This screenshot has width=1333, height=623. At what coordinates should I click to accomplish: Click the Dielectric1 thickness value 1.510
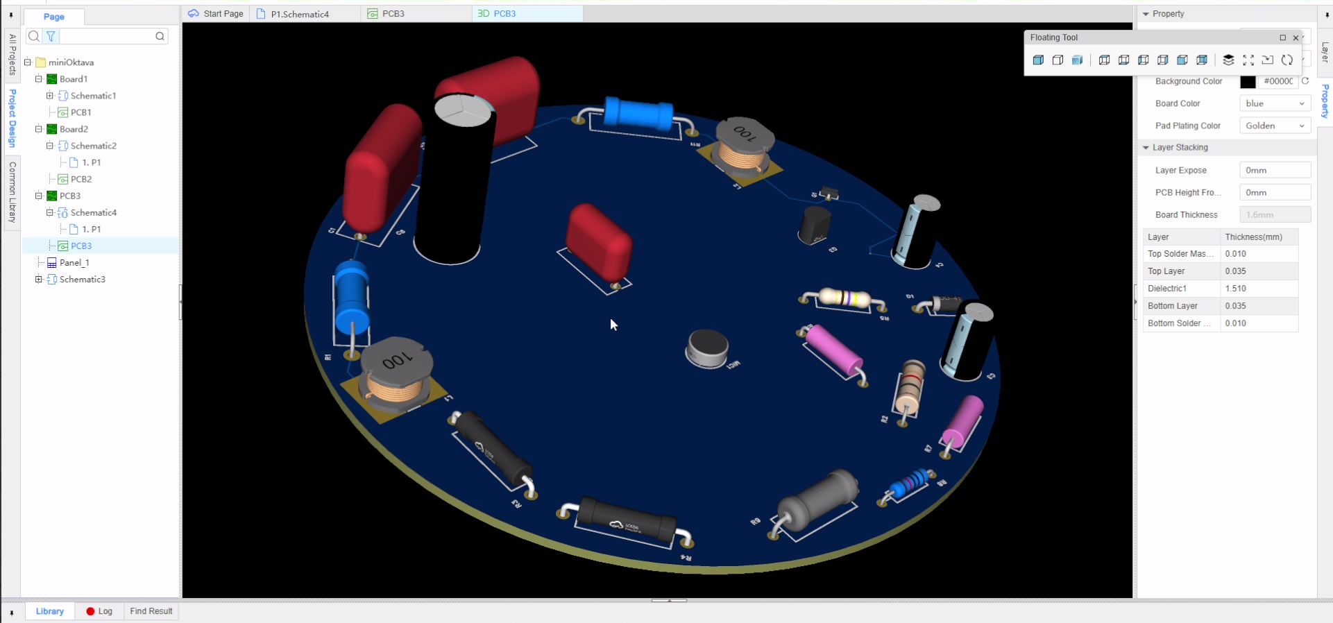(x=1236, y=289)
